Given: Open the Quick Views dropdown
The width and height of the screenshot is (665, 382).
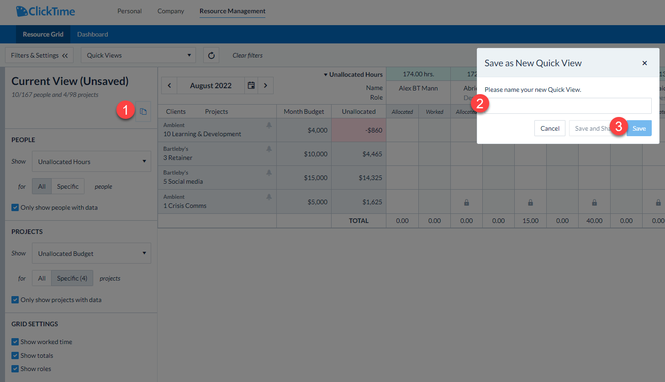Looking at the screenshot, I should click(x=138, y=55).
